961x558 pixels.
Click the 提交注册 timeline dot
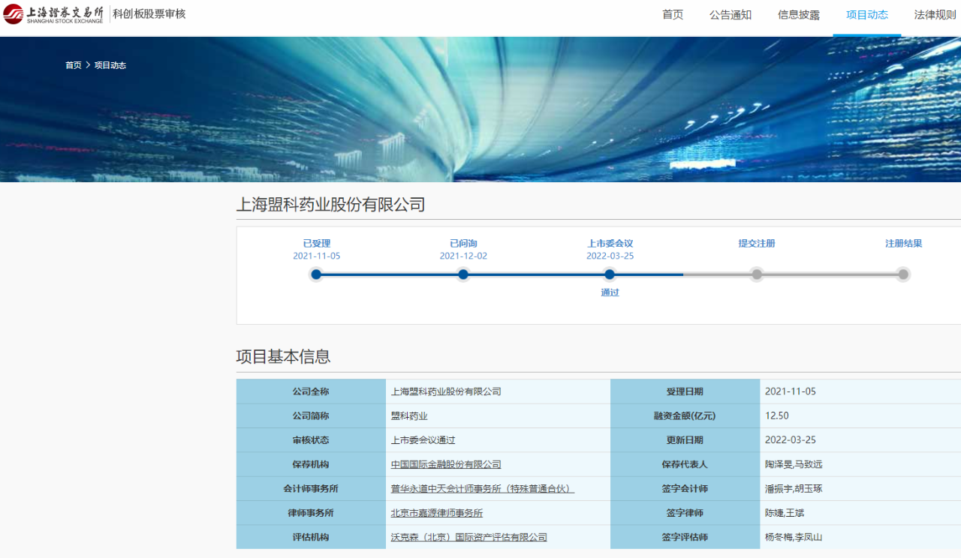[x=757, y=274]
